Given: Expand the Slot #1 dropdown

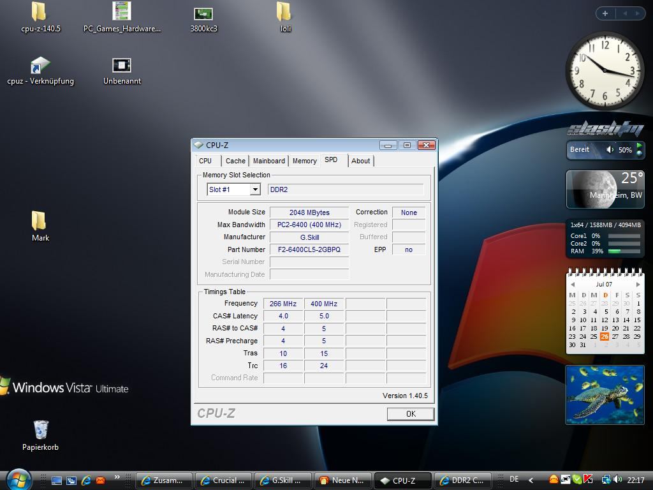Looking at the screenshot, I should point(255,189).
